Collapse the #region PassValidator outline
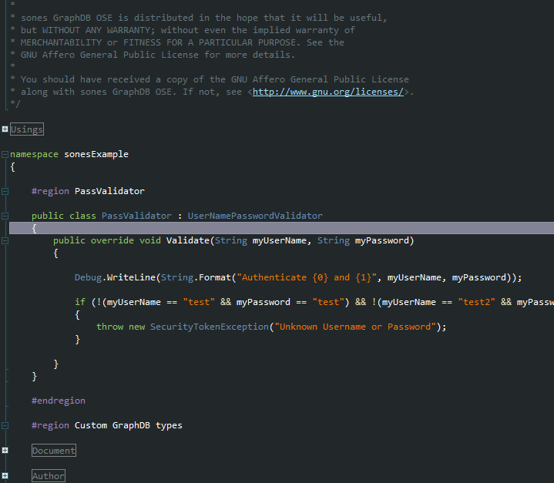The height and width of the screenshot is (483, 554). click(5, 192)
